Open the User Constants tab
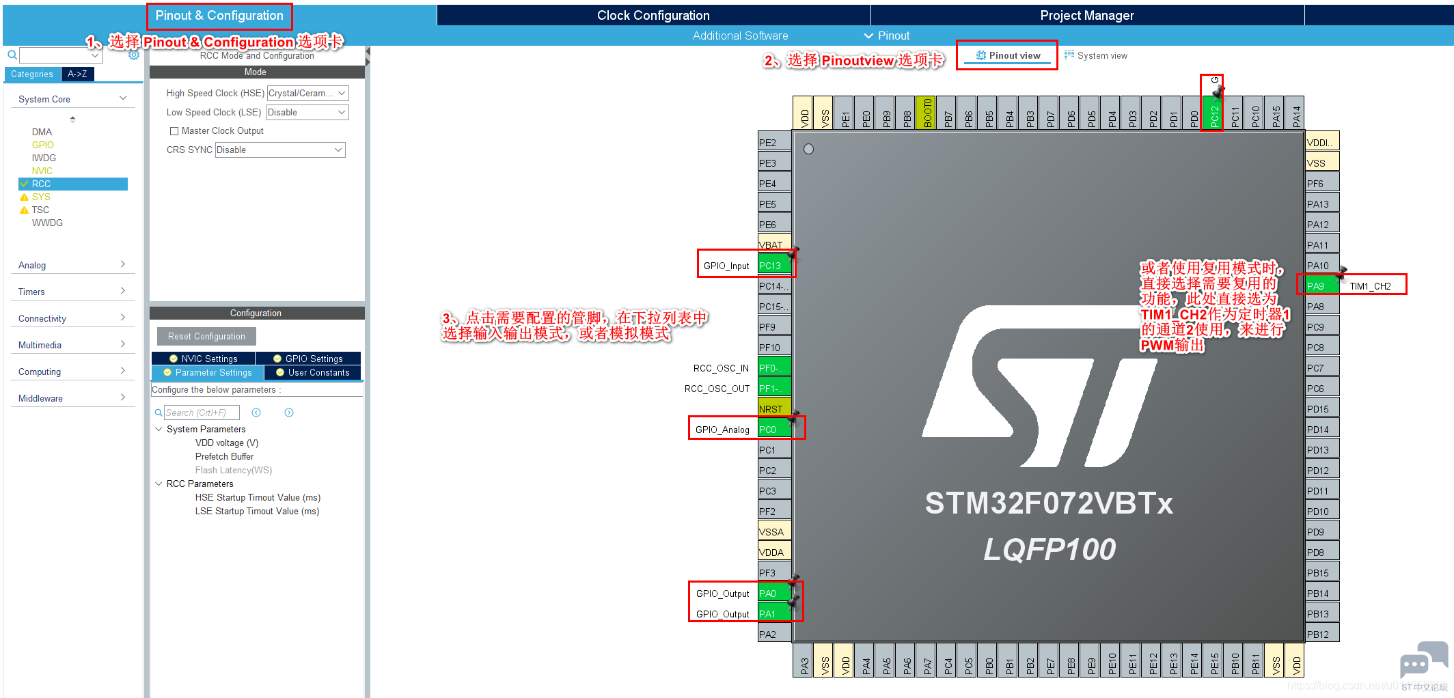 (313, 372)
